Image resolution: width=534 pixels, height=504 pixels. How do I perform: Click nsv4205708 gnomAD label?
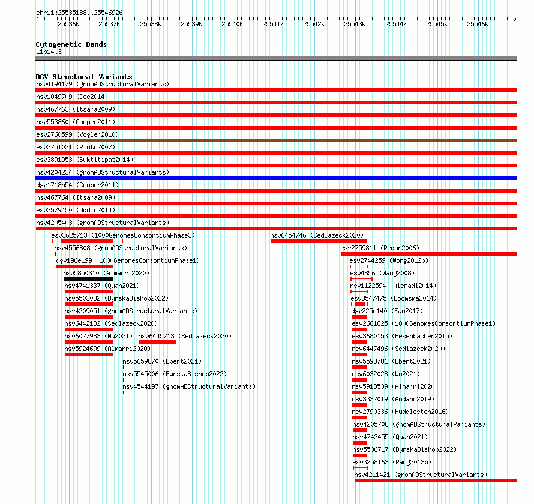419,424
